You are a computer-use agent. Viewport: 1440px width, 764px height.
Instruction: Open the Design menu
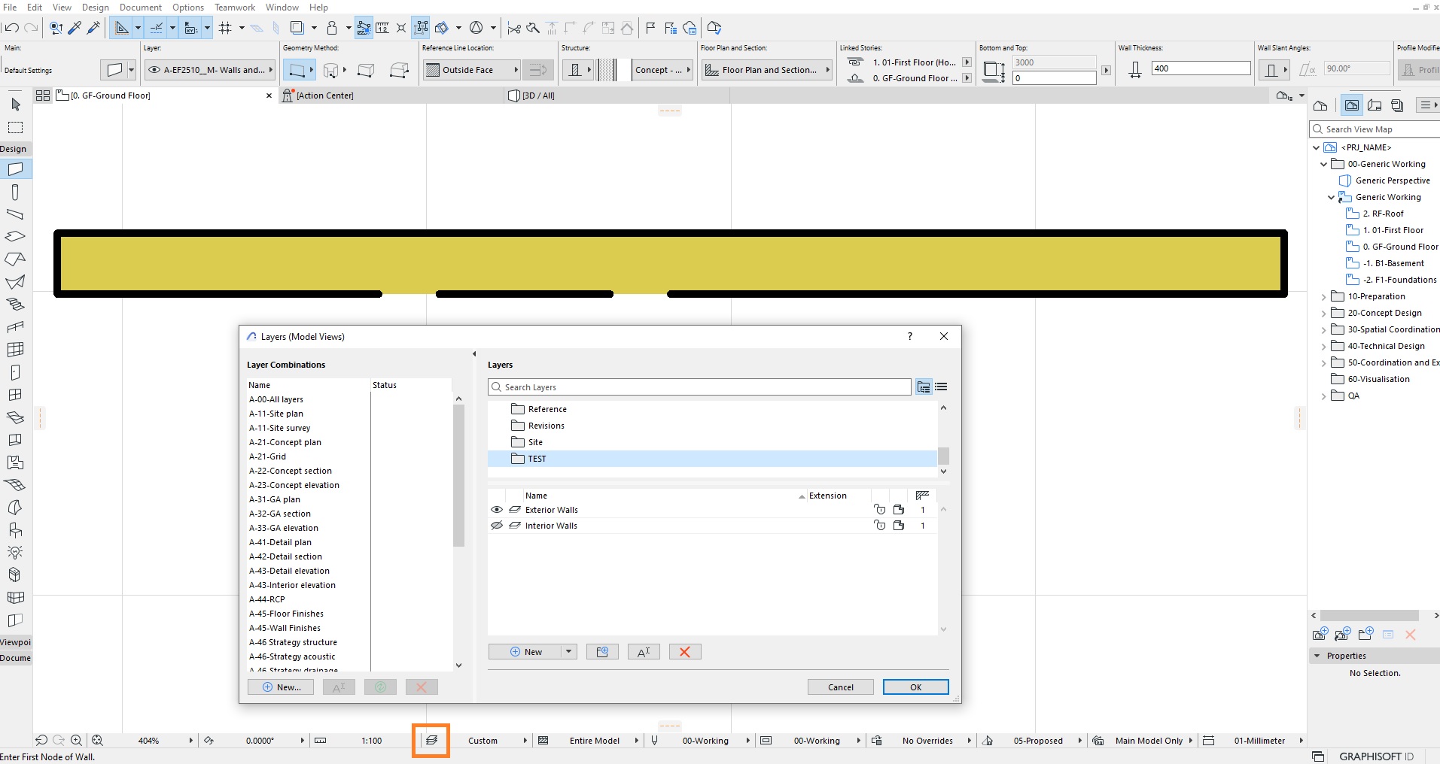pyautogui.click(x=96, y=8)
